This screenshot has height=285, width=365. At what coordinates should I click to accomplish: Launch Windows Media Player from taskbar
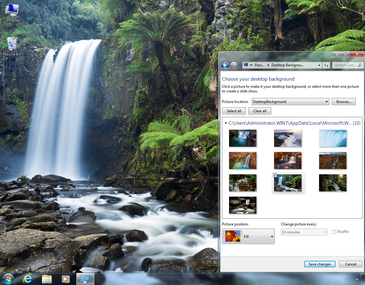tap(66, 279)
